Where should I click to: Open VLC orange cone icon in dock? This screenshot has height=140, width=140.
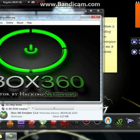coord(10,123)
